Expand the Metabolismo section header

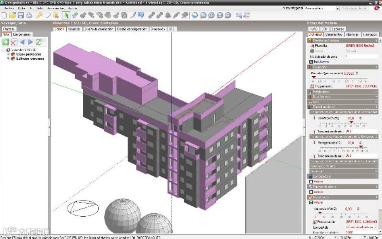[x=342, y=92]
